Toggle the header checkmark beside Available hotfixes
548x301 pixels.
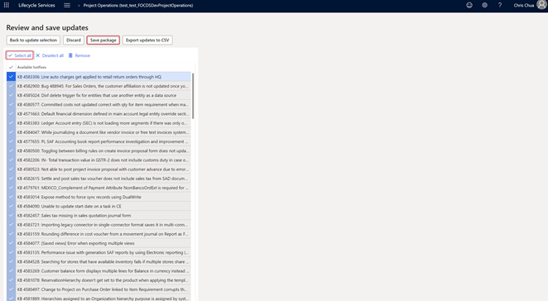click(x=11, y=67)
